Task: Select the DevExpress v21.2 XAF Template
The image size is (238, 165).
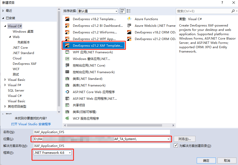Action: 94,45
